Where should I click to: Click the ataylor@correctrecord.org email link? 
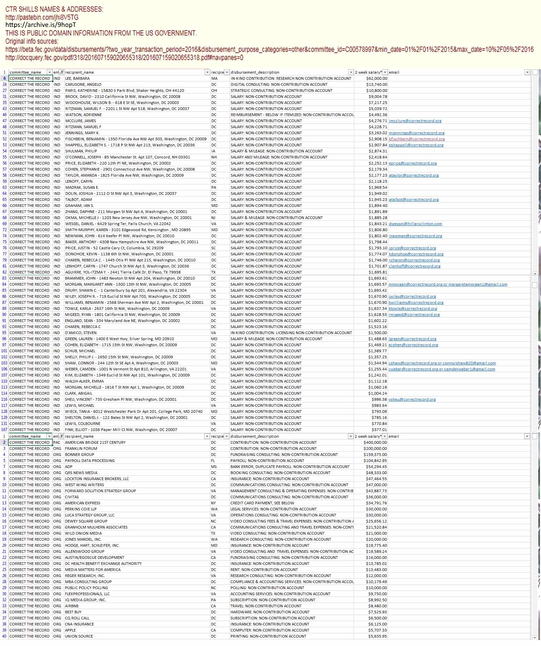tap(414, 175)
